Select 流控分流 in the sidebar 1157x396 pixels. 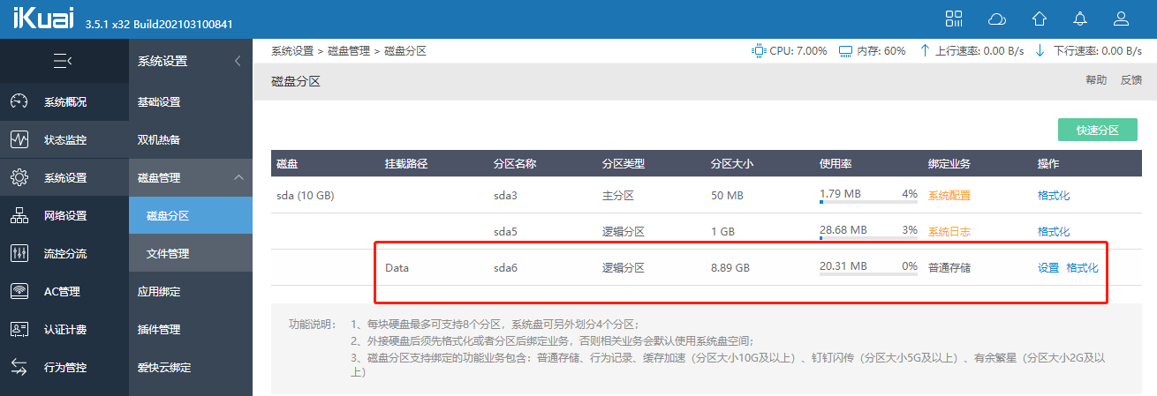pyautogui.click(x=64, y=253)
